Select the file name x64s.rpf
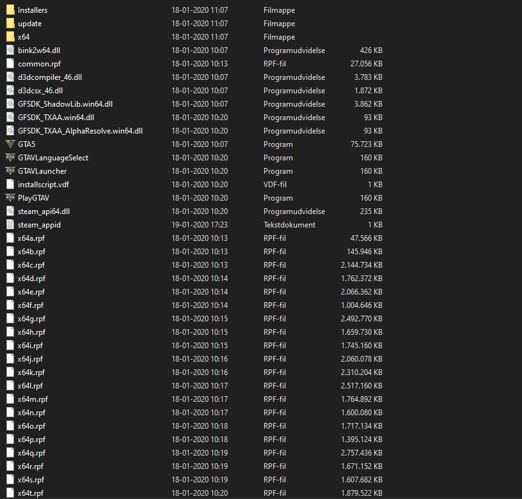Screen dimensions: 522x499 click(x=31, y=480)
